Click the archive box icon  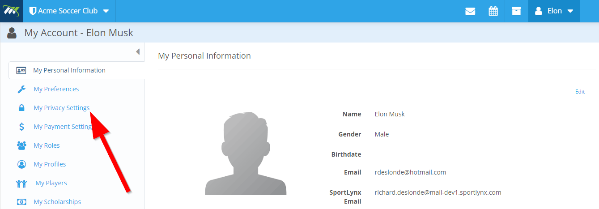(517, 11)
